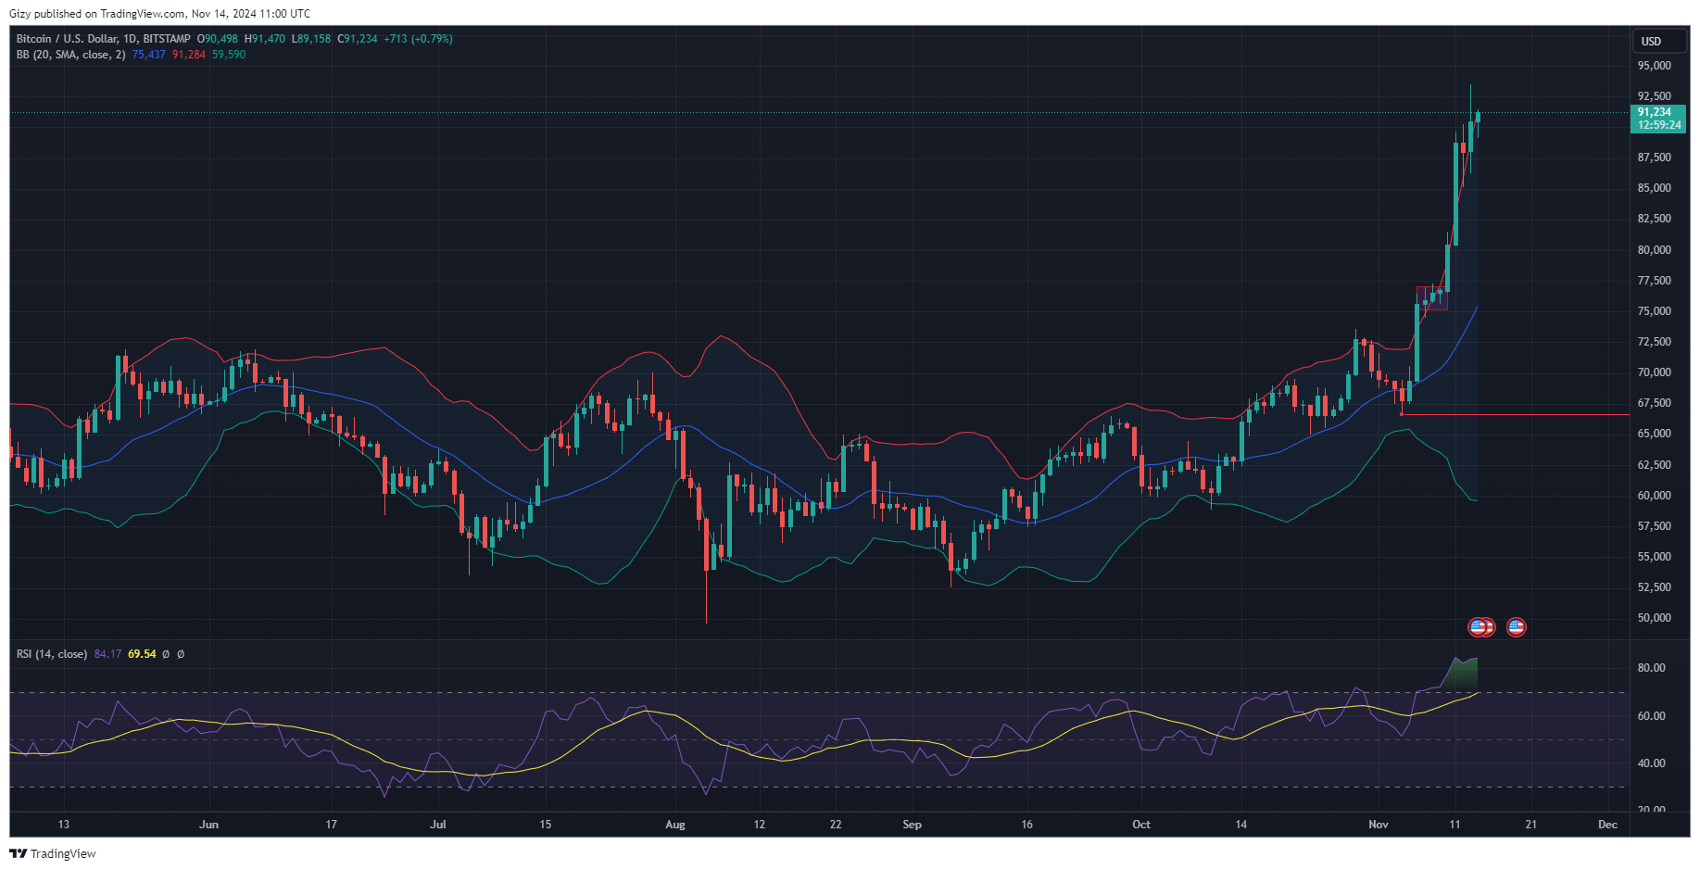Click the 60,000 price axis label
The image size is (1700, 870).
coord(1655,496)
